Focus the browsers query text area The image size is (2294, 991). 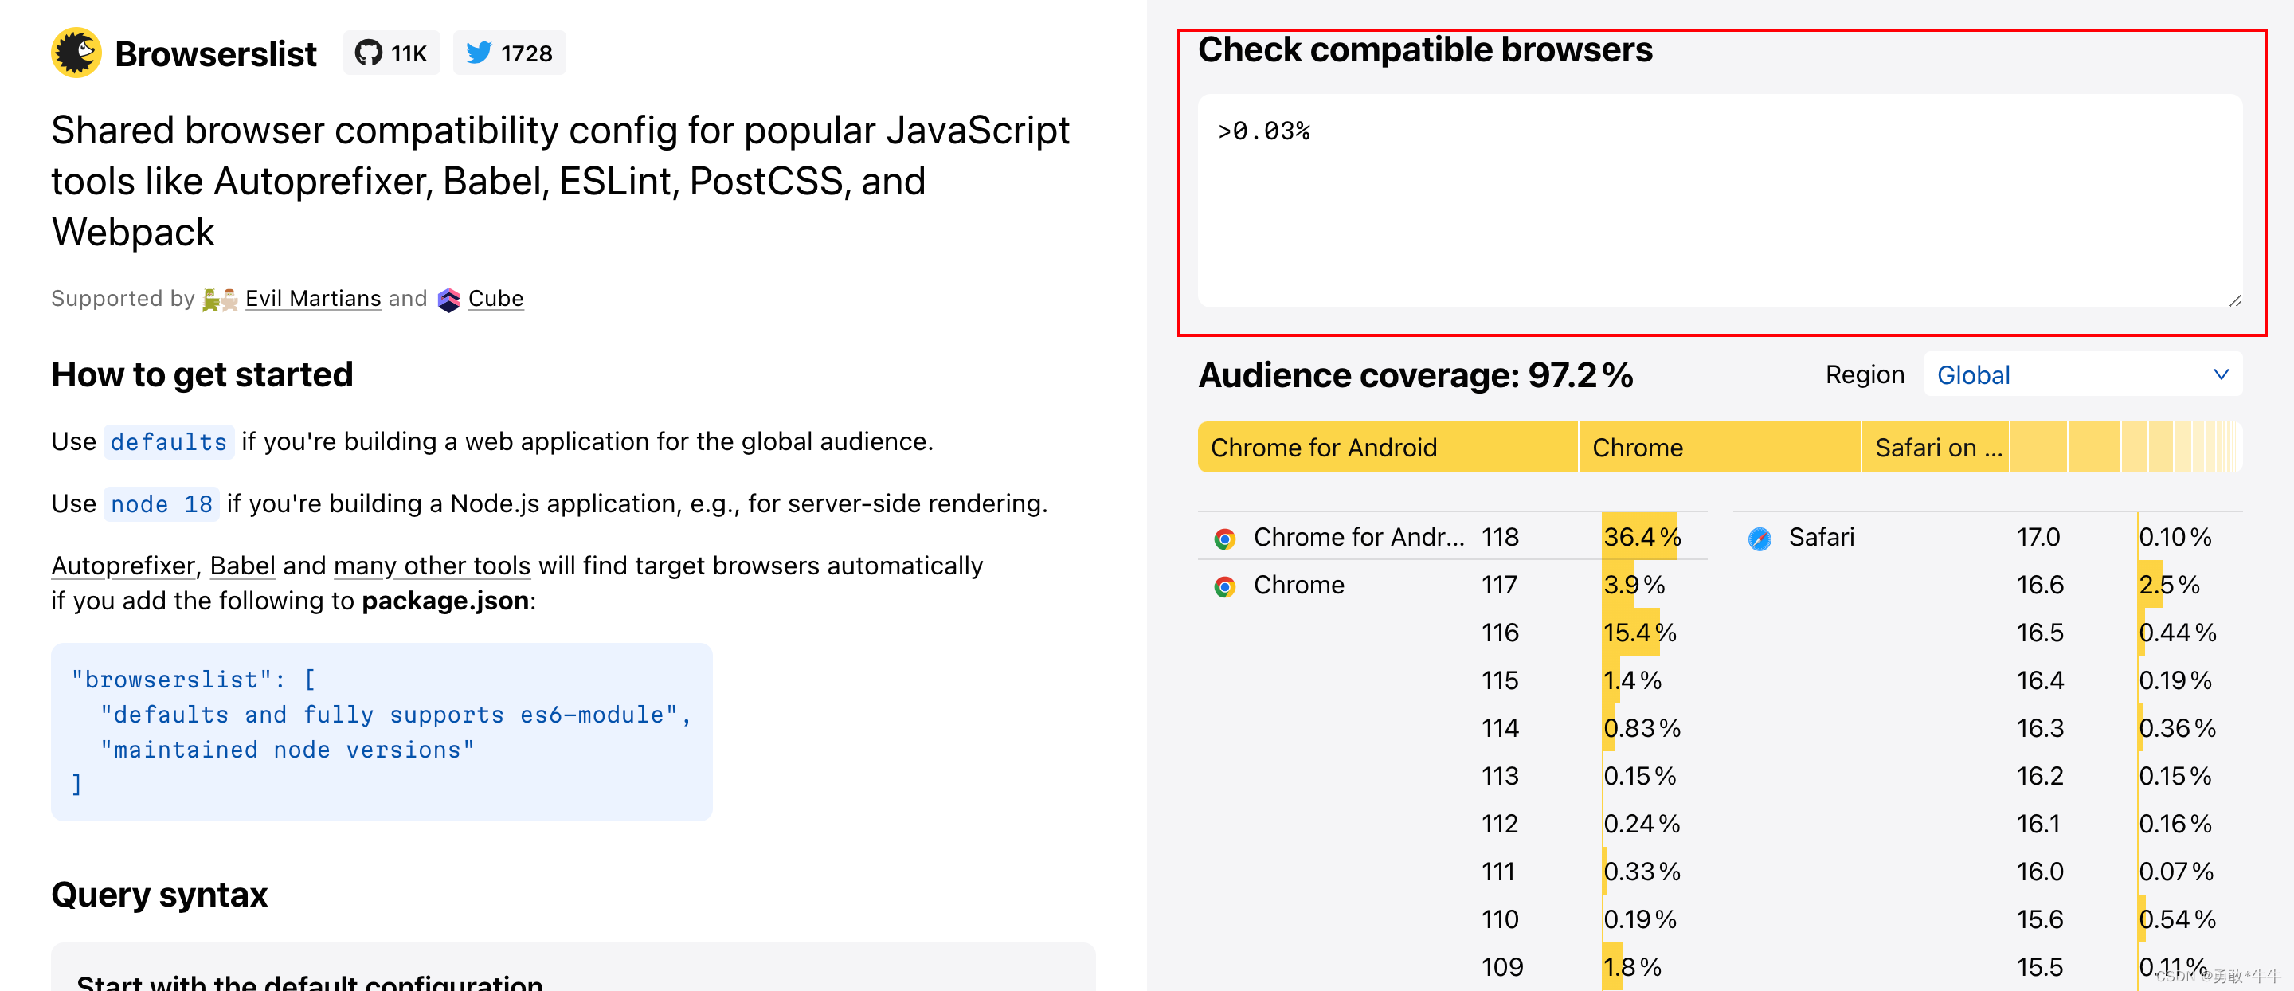(x=1720, y=202)
